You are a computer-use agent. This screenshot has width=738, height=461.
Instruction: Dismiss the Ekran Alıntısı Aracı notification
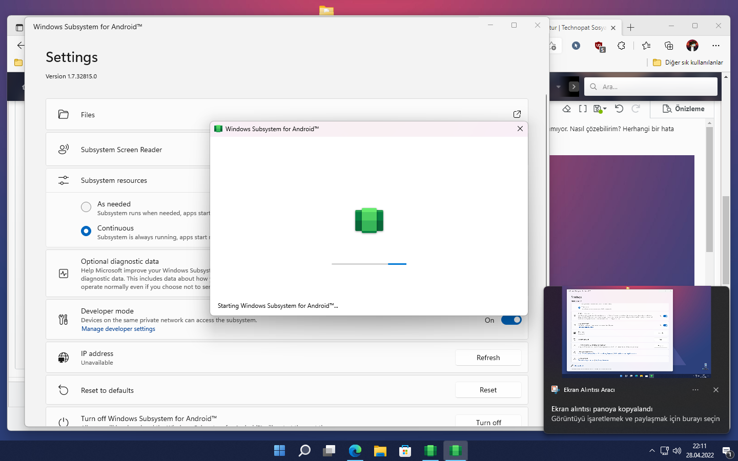(716, 390)
